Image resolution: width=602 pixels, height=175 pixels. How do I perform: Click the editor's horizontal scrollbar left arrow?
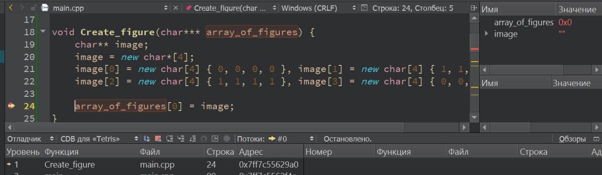[x=9, y=127]
